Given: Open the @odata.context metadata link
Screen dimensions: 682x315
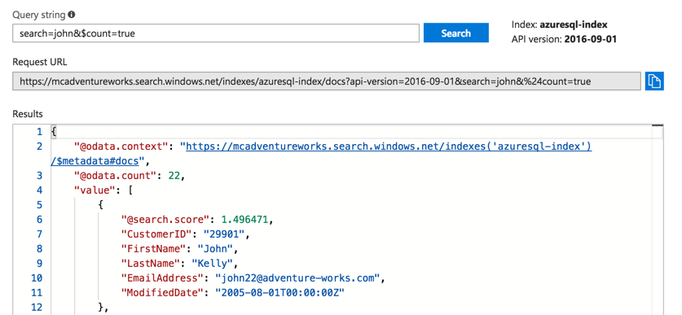Looking at the screenshot, I should pos(389,147).
